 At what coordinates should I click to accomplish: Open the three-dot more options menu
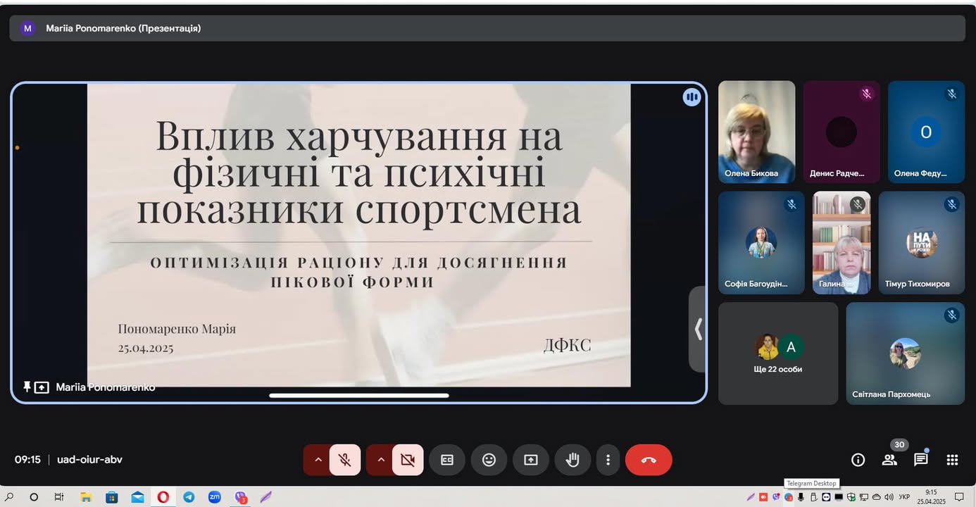[x=608, y=460]
